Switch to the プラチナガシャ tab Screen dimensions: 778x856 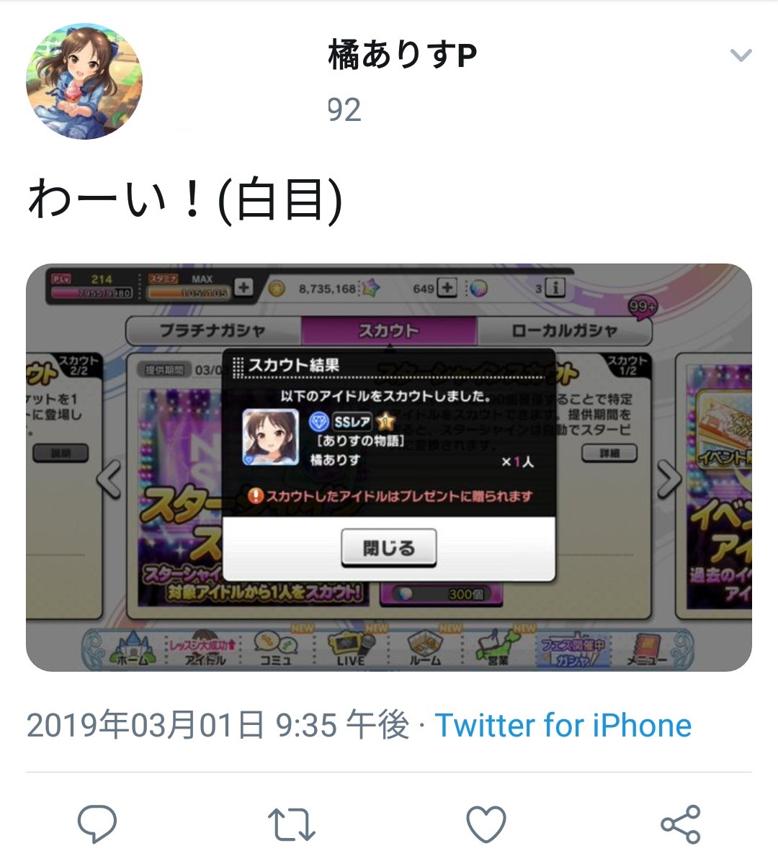(213, 330)
